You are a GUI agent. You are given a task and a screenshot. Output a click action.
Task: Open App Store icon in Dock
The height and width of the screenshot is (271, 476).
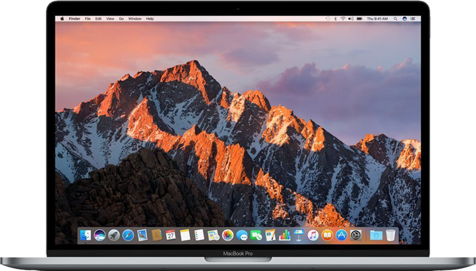point(342,235)
